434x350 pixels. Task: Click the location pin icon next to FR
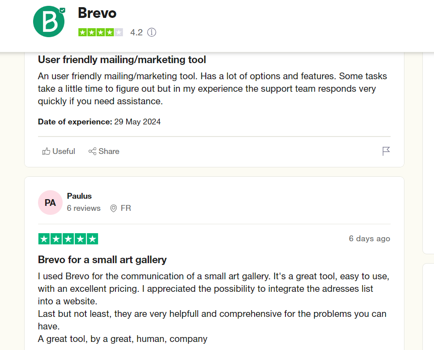(114, 208)
